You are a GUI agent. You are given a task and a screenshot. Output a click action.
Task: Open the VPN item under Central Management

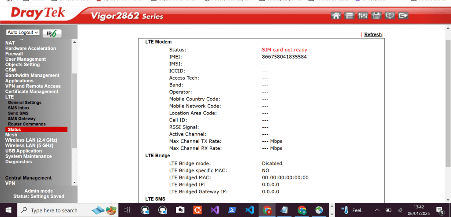[10, 183]
